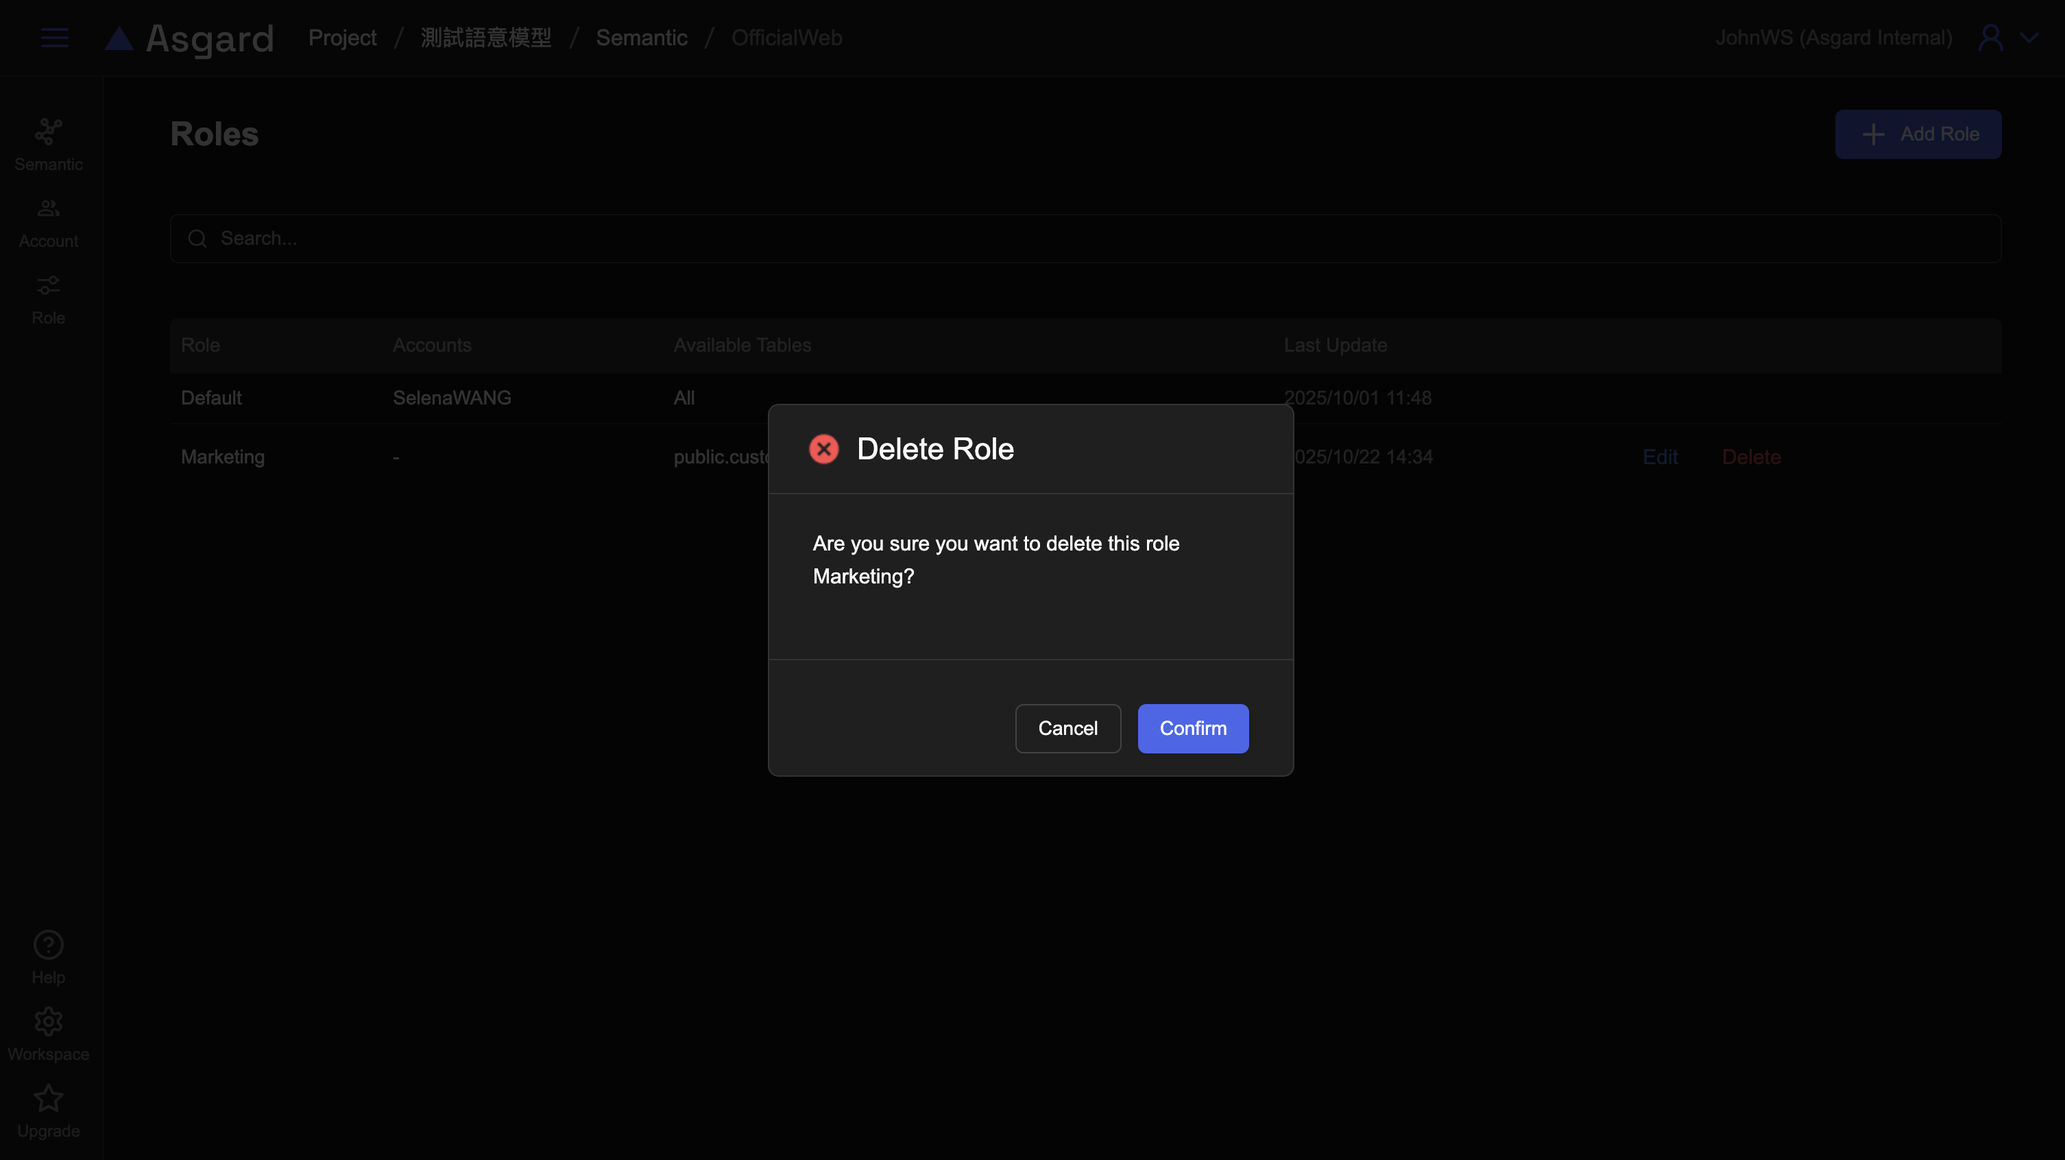Click the user profile avatar icon
The height and width of the screenshot is (1160, 2065).
pyautogui.click(x=1990, y=38)
